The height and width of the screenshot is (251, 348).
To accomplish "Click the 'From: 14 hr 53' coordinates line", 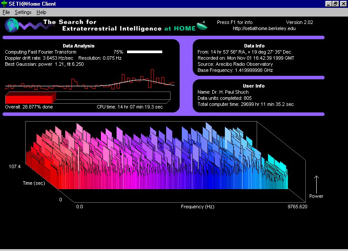I will (244, 52).
